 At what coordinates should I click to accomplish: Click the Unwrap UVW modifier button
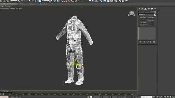click(x=143, y=25)
